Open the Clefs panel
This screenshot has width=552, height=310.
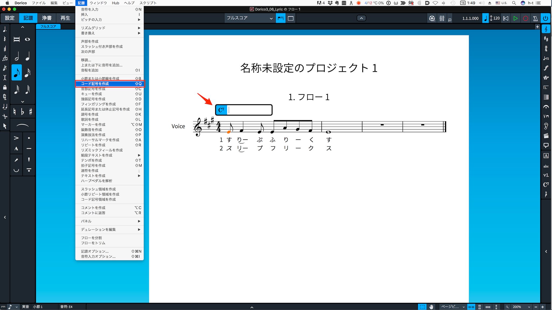[x=546, y=29]
